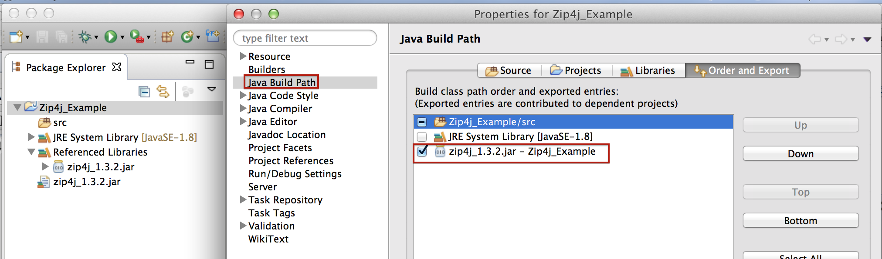
Task: Collapse the Zip4j_Example project node
Action: (17, 107)
